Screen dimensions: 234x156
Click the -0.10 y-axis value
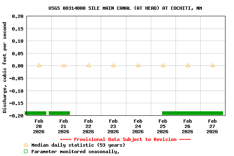pos(16,91)
